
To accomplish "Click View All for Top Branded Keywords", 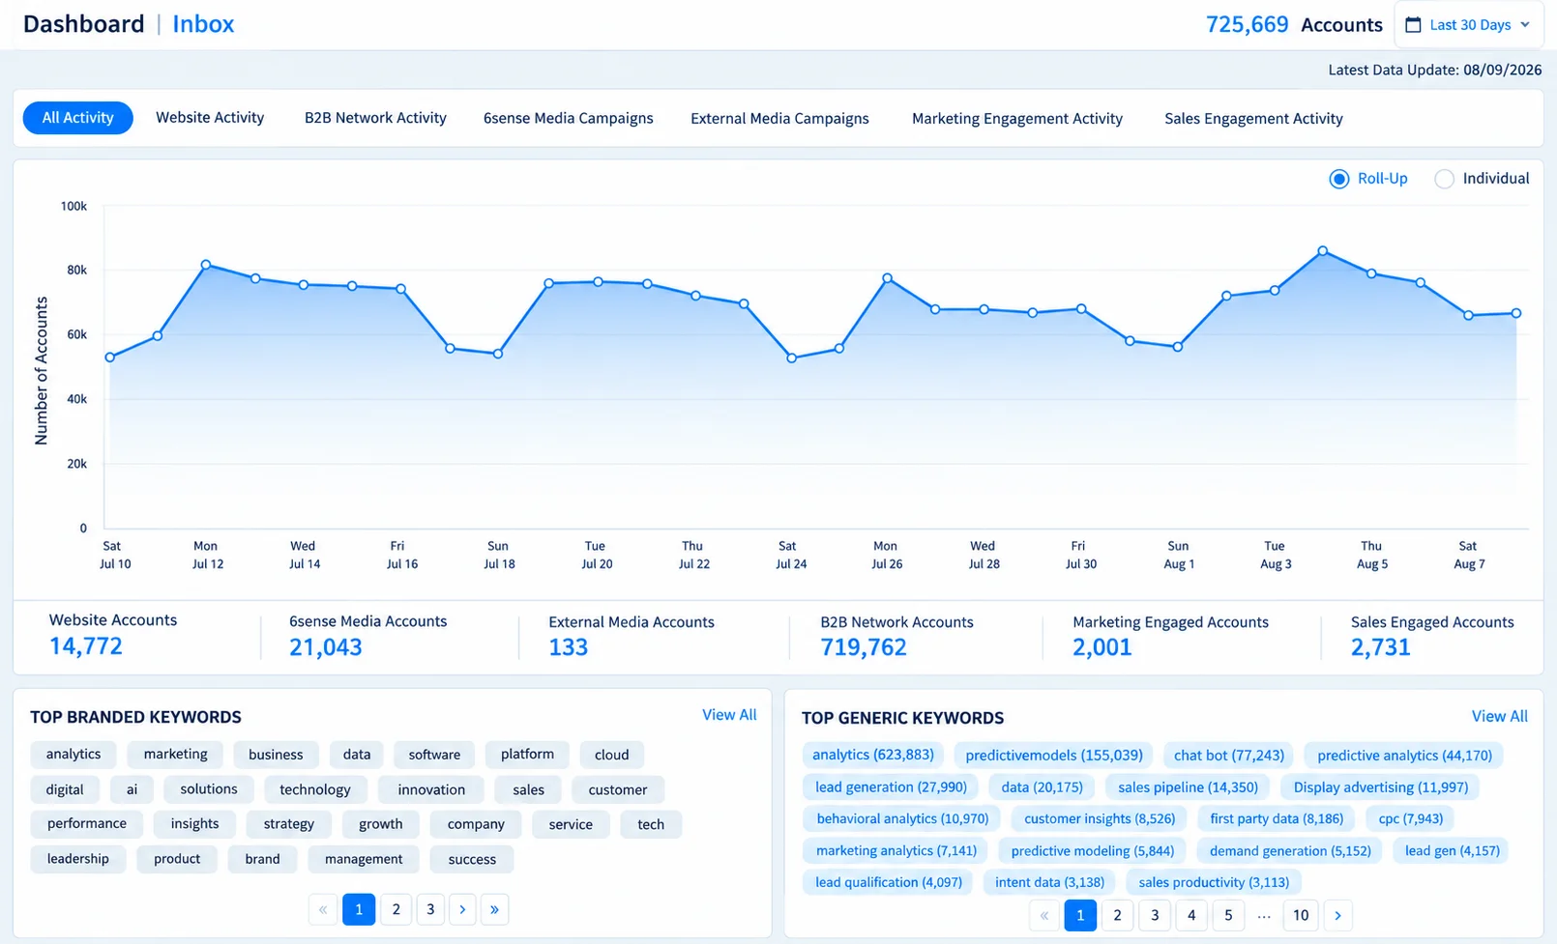I will pos(729,715).
